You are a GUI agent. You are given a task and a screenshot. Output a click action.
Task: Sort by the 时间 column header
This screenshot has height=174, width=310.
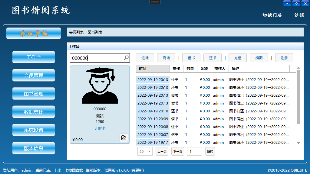(152, 69)
